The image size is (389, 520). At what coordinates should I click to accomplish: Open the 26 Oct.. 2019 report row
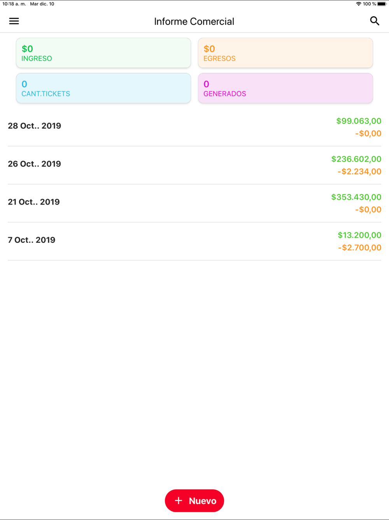pos(194,165)
